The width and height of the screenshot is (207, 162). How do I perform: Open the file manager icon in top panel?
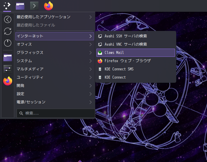pos(20,6)
